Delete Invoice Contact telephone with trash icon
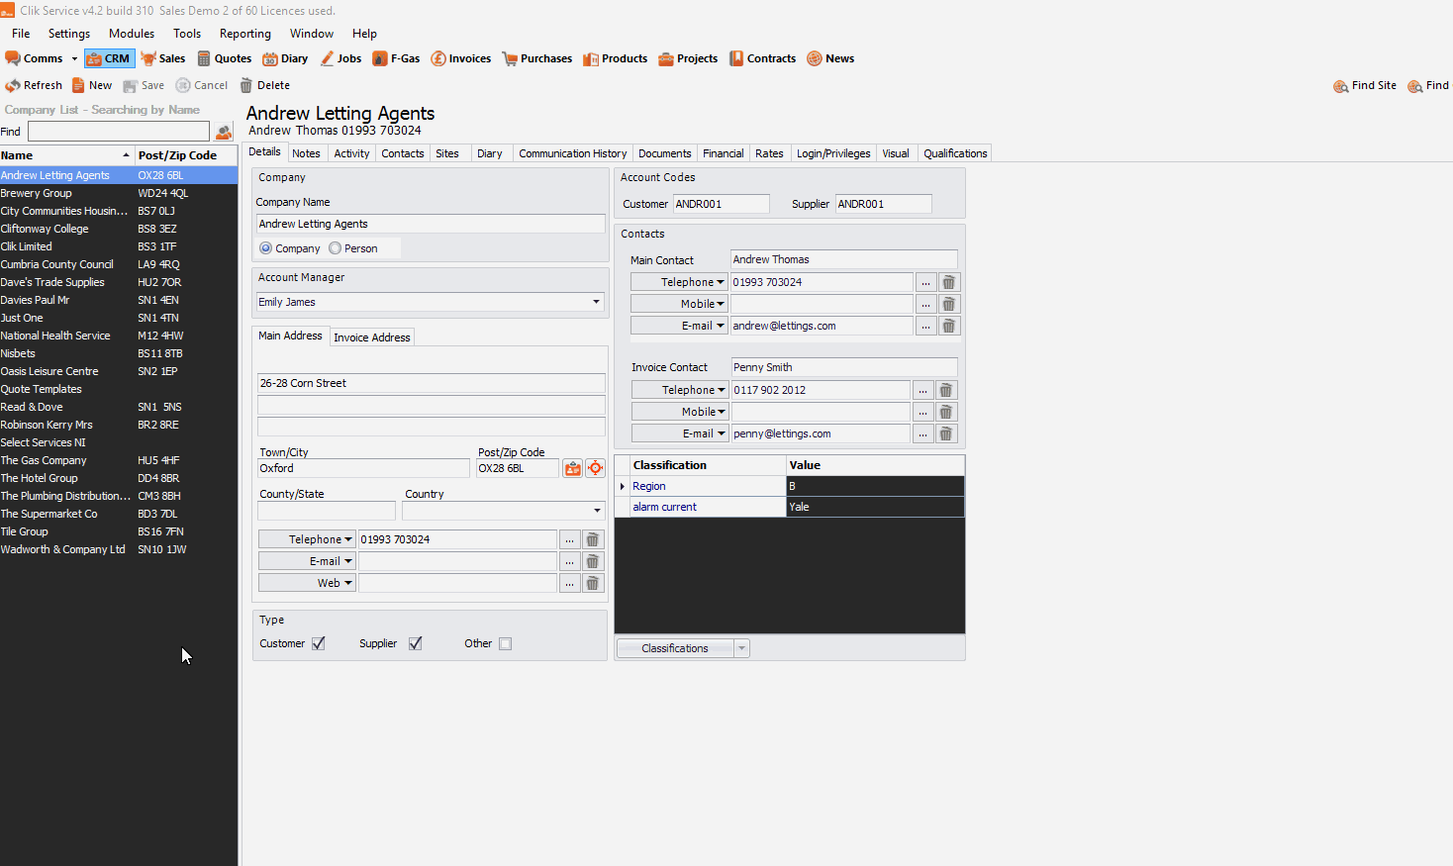Image resolution: width=1453 pixels, height=866 pixels. (945, 390)
